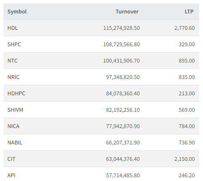Viewport: 203px width, 181px height.
Task: Select the NRIC symbol
Action: pyautogui.click(x=13, y=77)
